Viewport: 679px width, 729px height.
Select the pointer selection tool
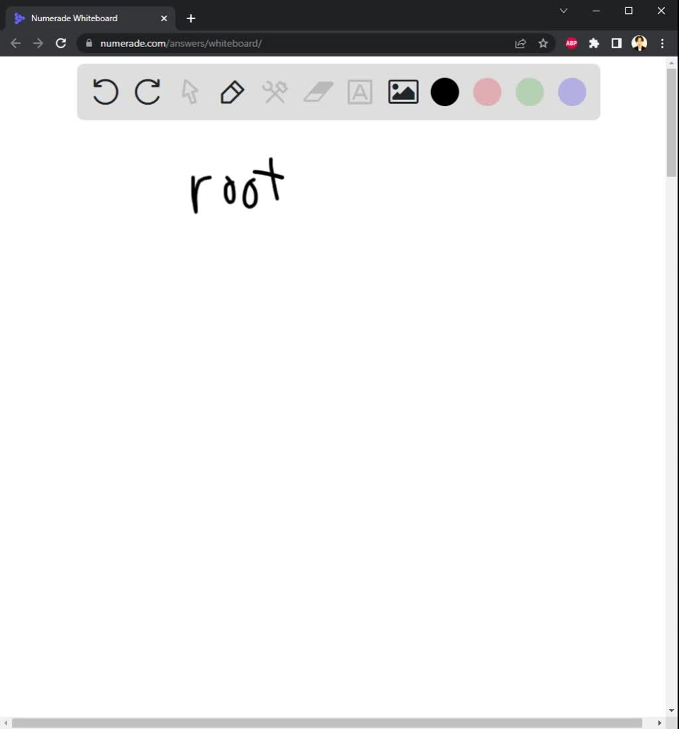click(x=190, y=91)
